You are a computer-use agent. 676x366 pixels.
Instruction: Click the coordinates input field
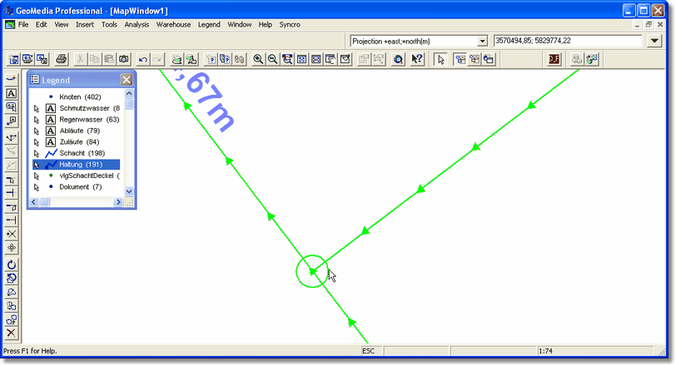click(568, 41)
